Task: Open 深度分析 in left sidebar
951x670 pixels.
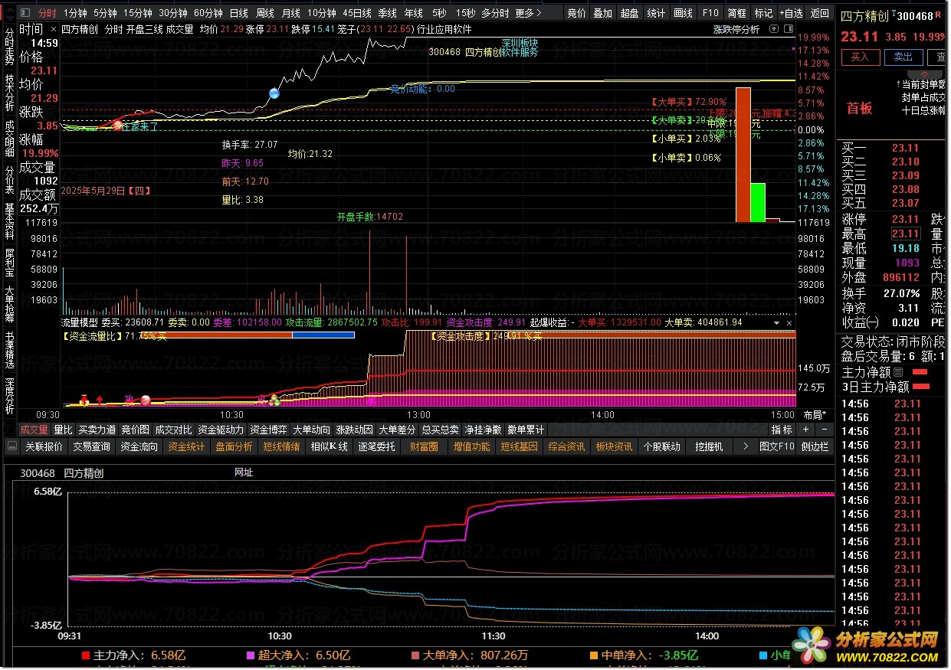Action: click(x=9, y=394)
